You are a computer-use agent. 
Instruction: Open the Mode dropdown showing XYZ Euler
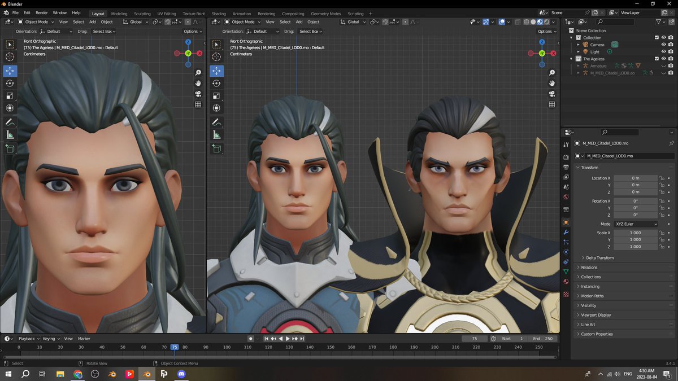635,224
